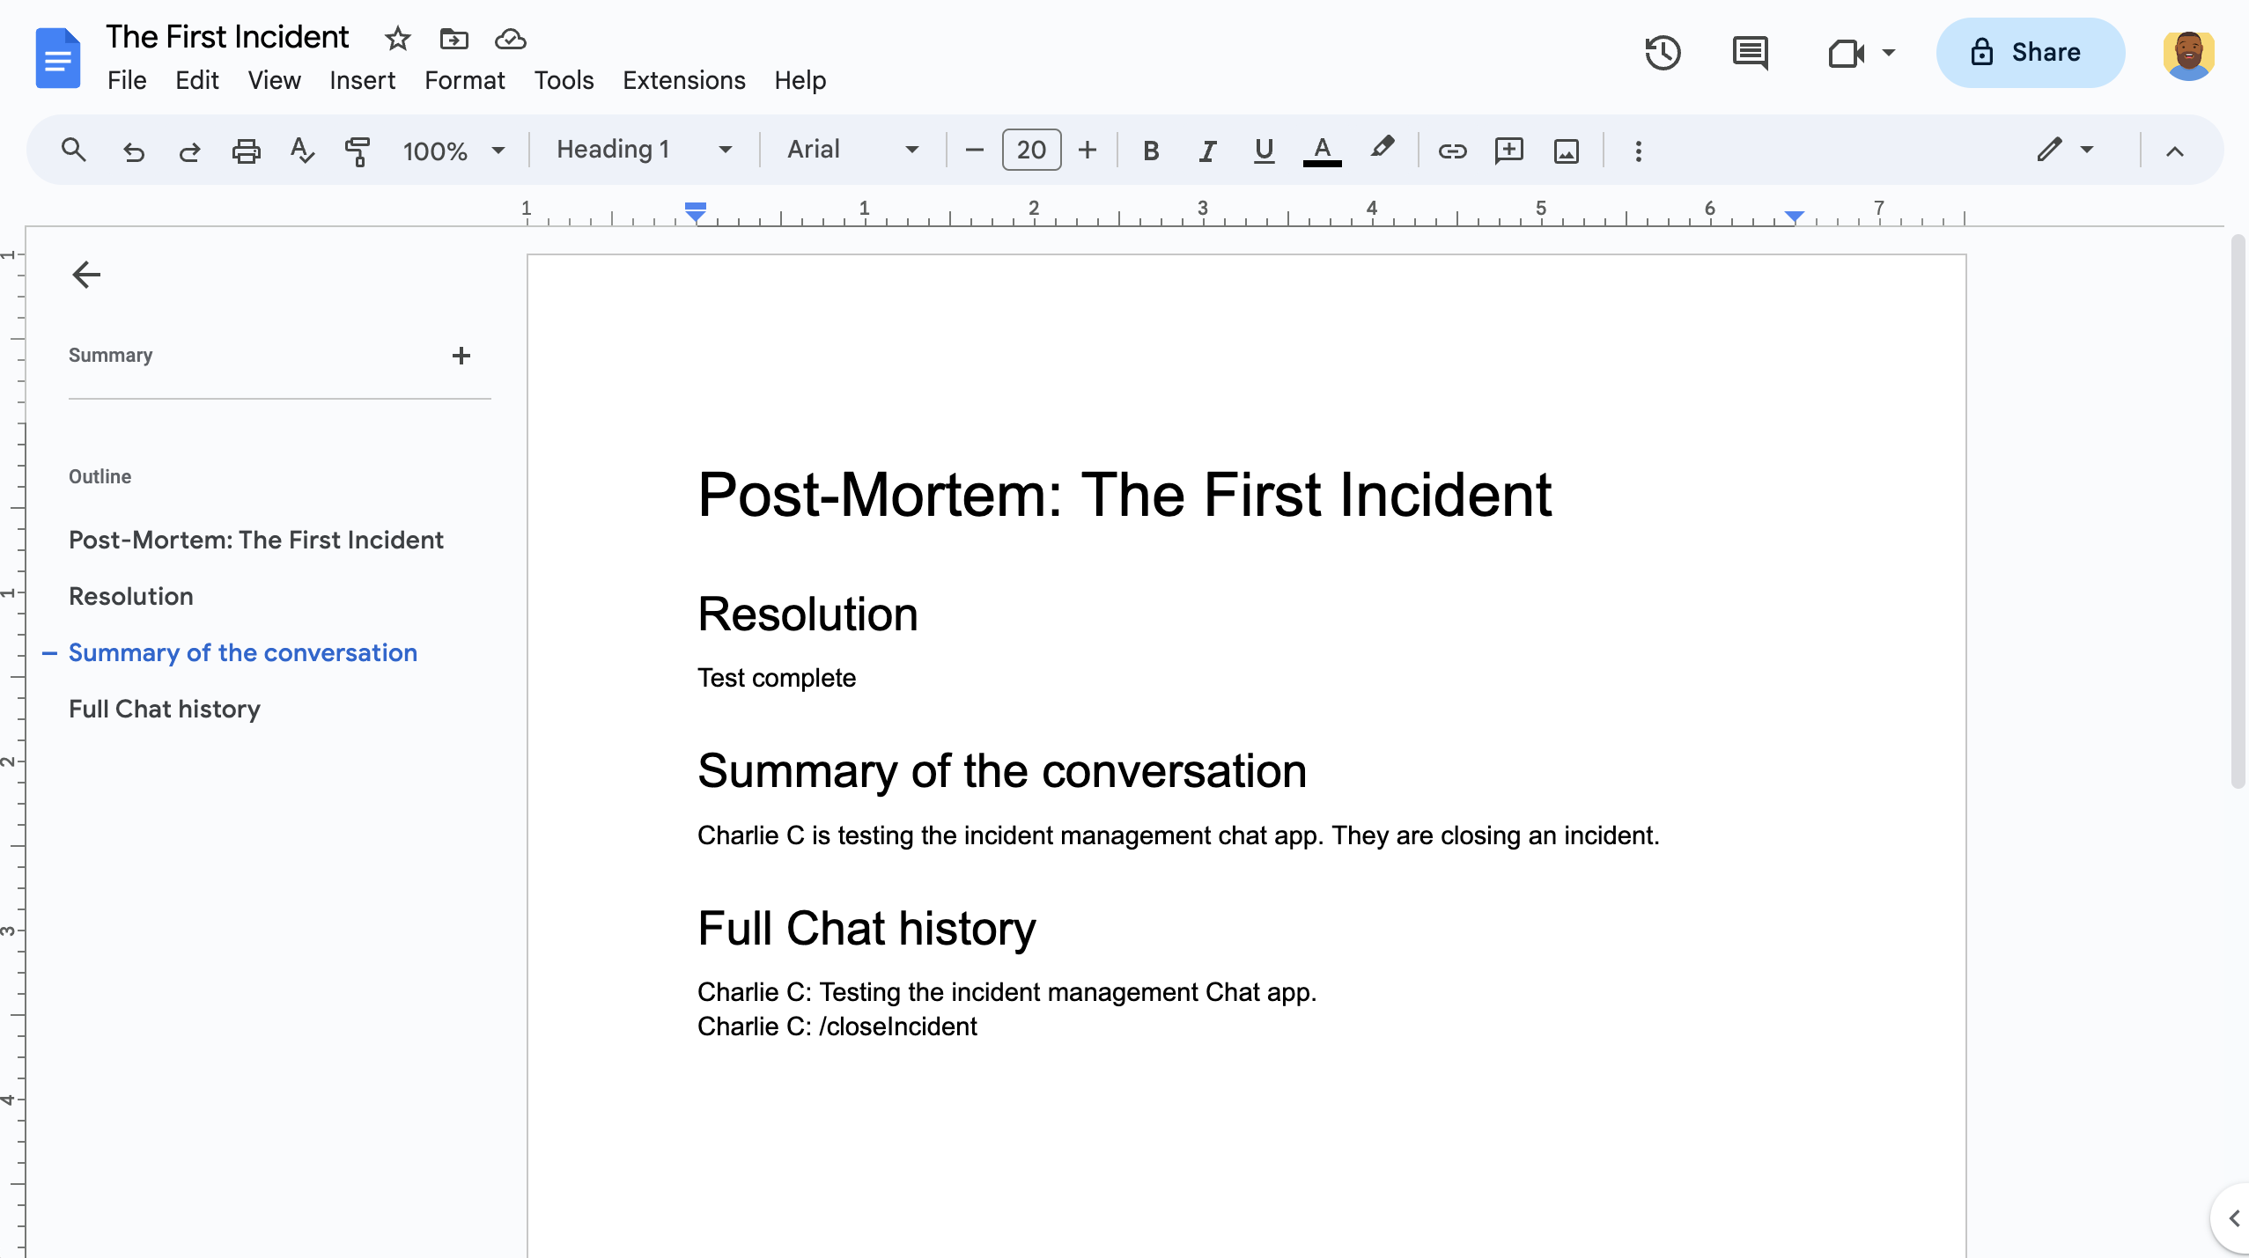Click the Summary of the conversation outline item
Image resolution: width=2249 pixels, height=1258 pixels.
pos(242,653)
